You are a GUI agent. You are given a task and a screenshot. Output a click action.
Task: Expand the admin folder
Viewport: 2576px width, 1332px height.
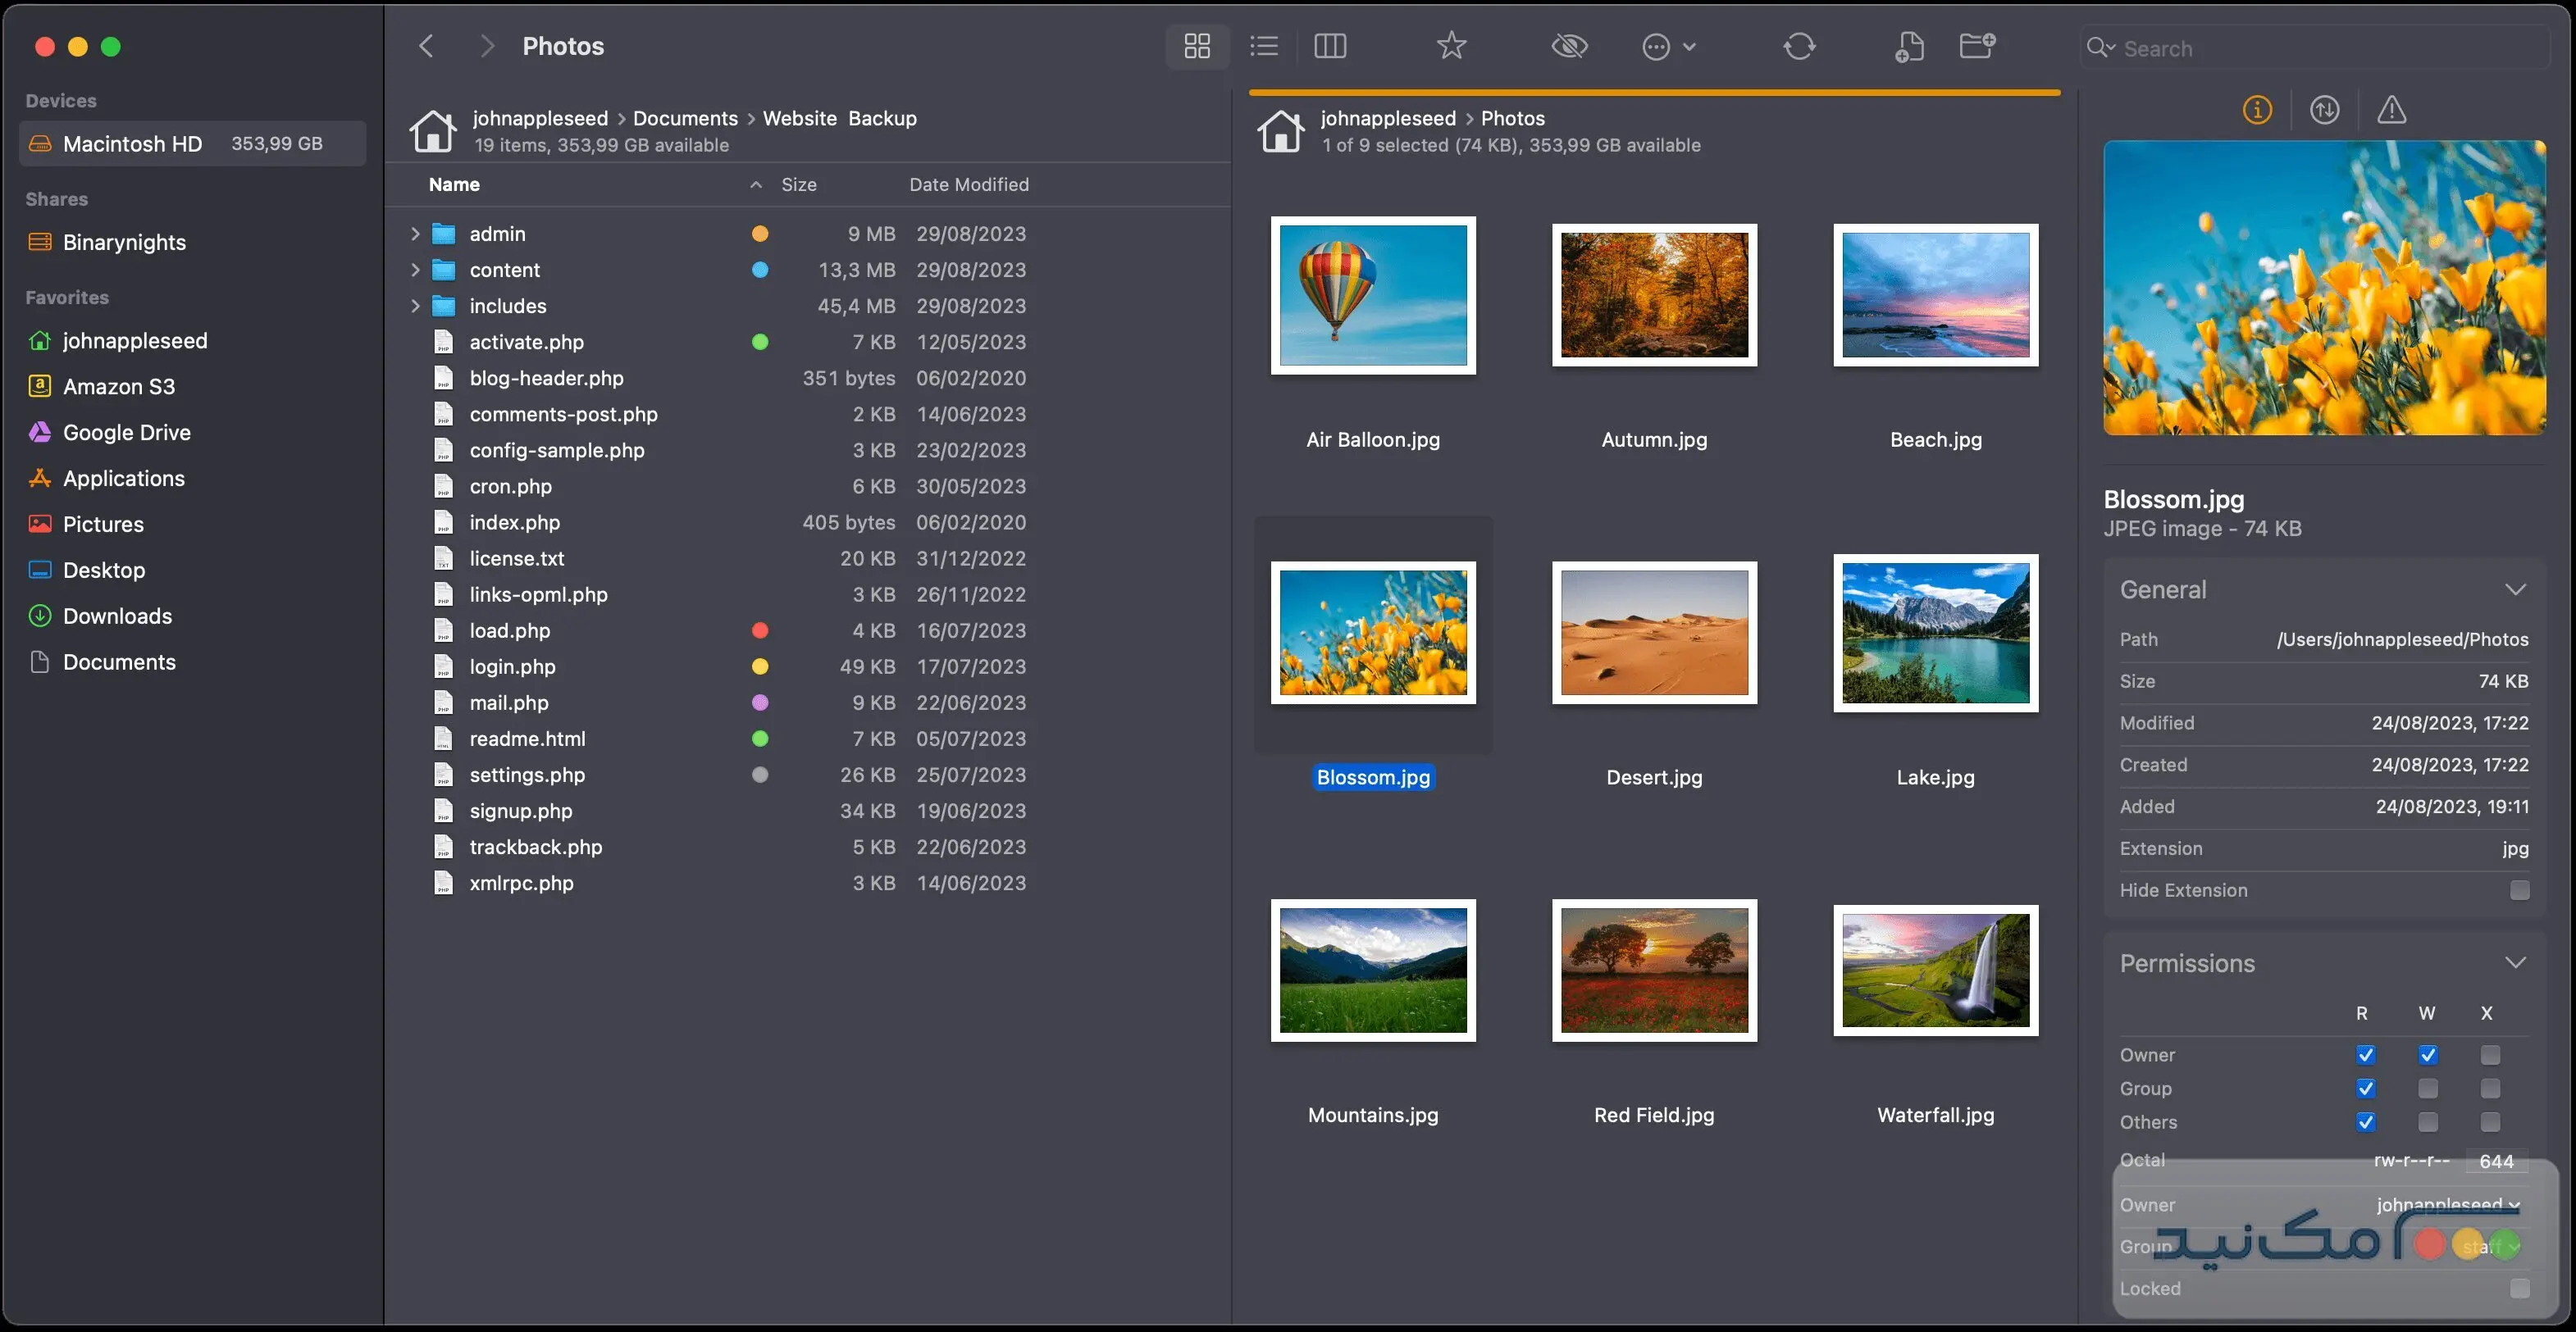(x=415, y=234)
